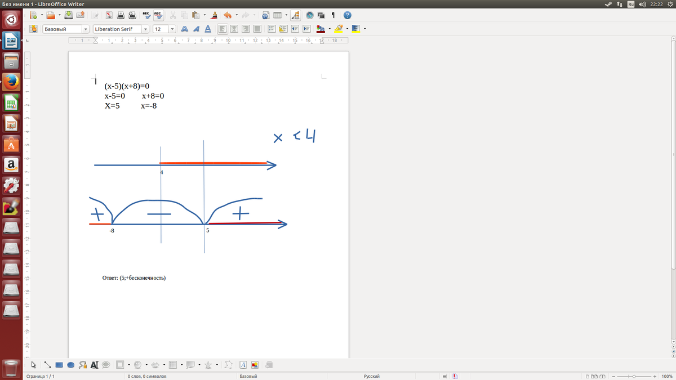
Task: Expand the Liberation Serif font name list
Action: (145, 29)
